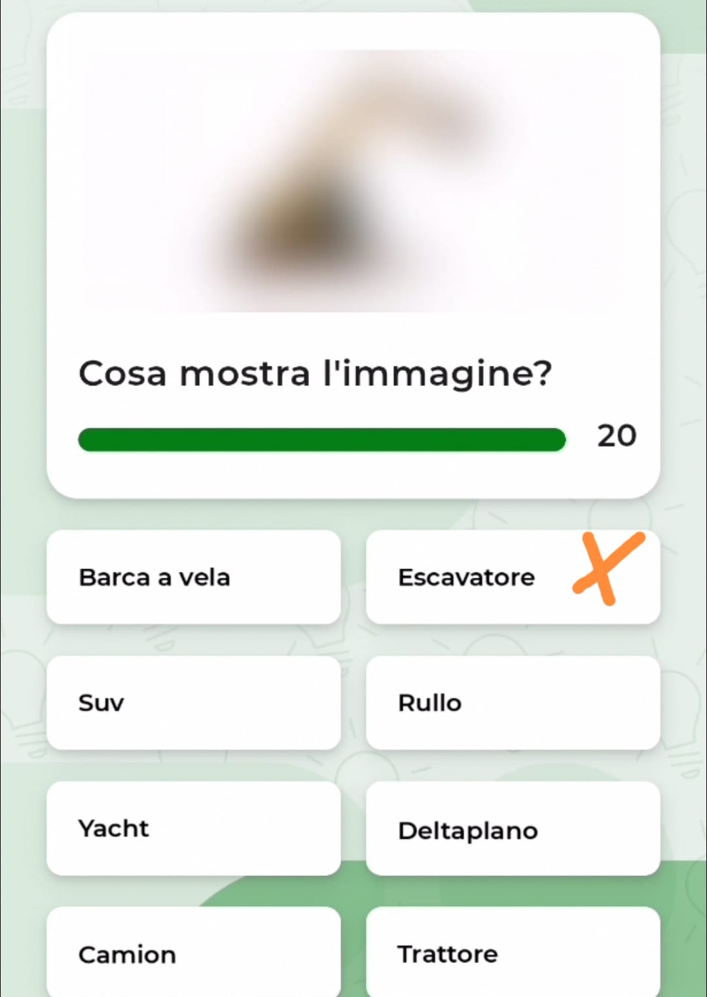Image resolution: width=707 pixels, height=997 pixels.
Task: Click the question text "Cosa mostra l'immagine?"
Action: 316,374
